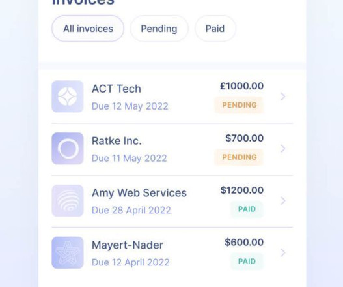Select the Ratke Inc. invoice name
Viewport: 343px width, 287px height.
click(117, 141)
